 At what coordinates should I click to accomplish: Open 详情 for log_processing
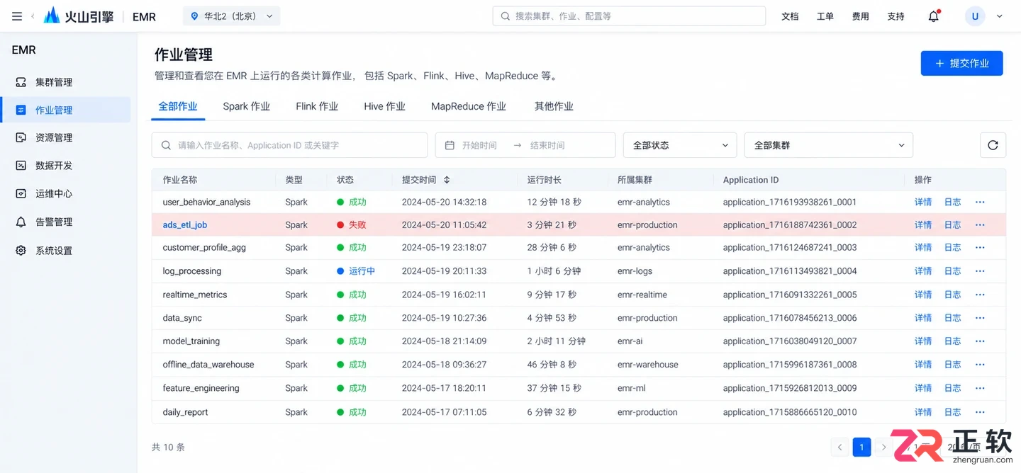tap(923, 271)
